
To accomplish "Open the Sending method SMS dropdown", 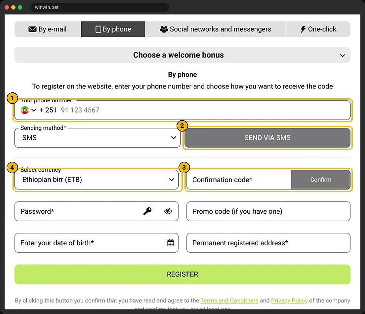I will 97,137.
